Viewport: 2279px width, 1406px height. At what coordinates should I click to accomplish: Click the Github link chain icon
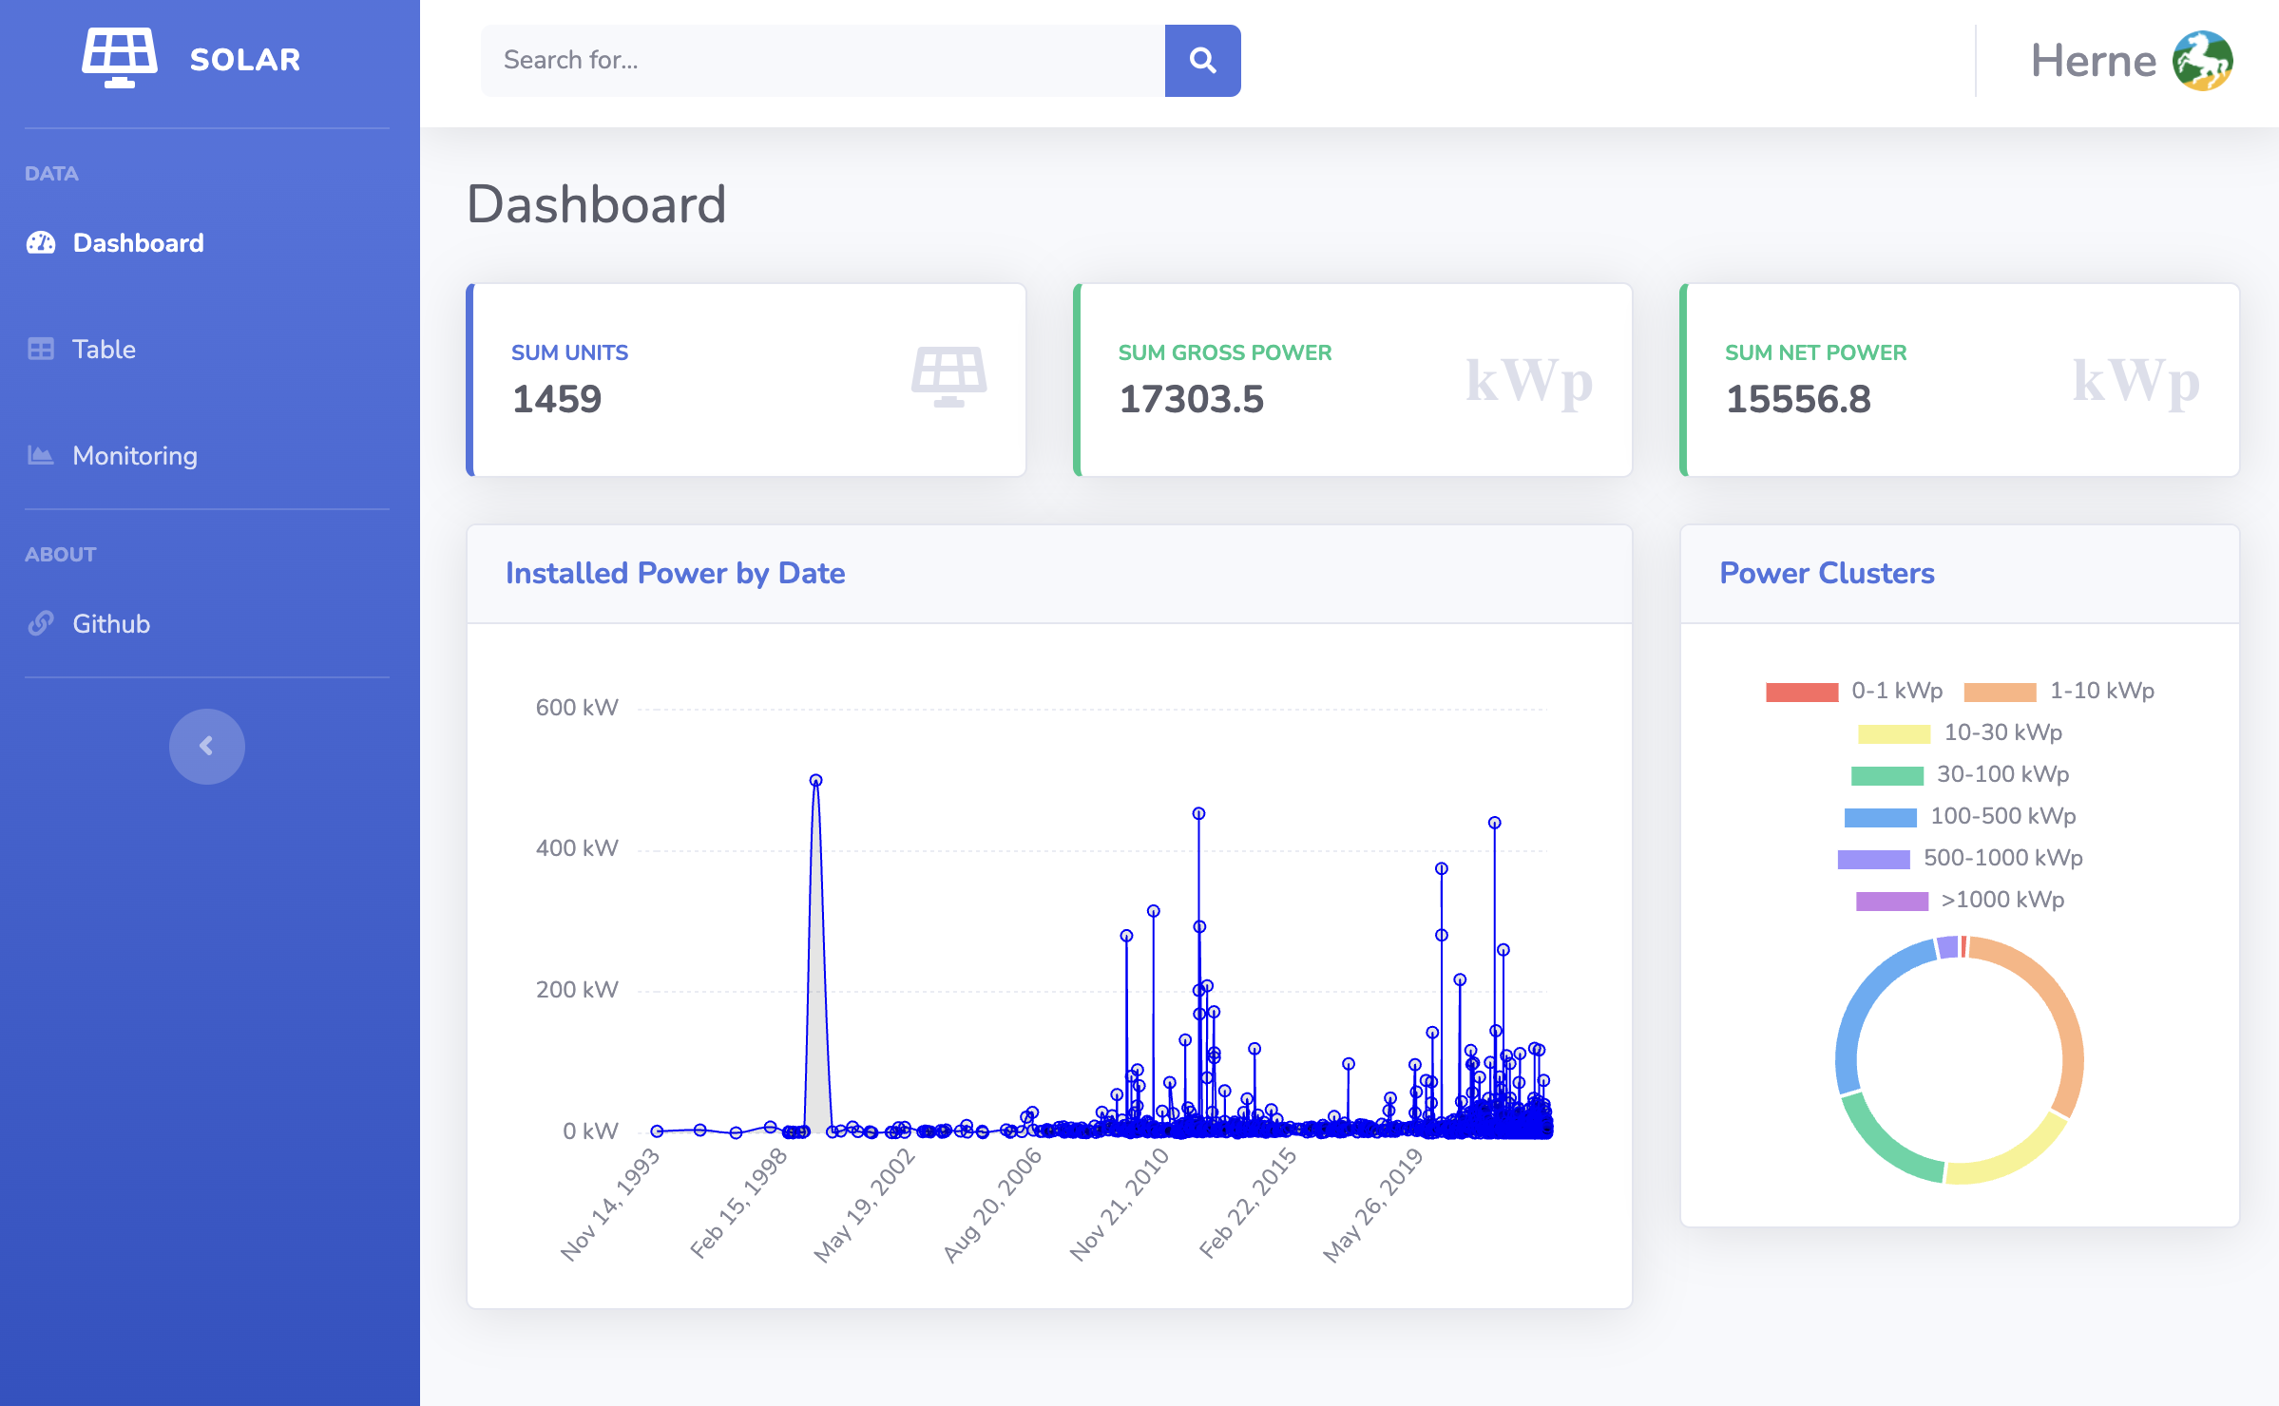click(41, 624)
